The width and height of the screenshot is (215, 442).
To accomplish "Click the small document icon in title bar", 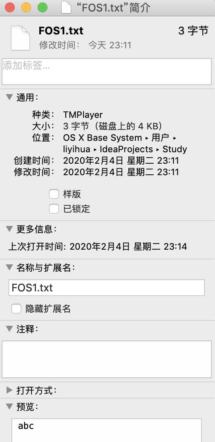I will click(66, 8).
